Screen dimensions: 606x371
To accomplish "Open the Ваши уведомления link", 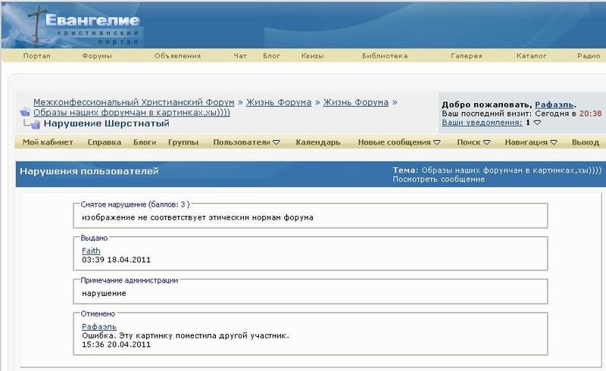I will [480, 122].
